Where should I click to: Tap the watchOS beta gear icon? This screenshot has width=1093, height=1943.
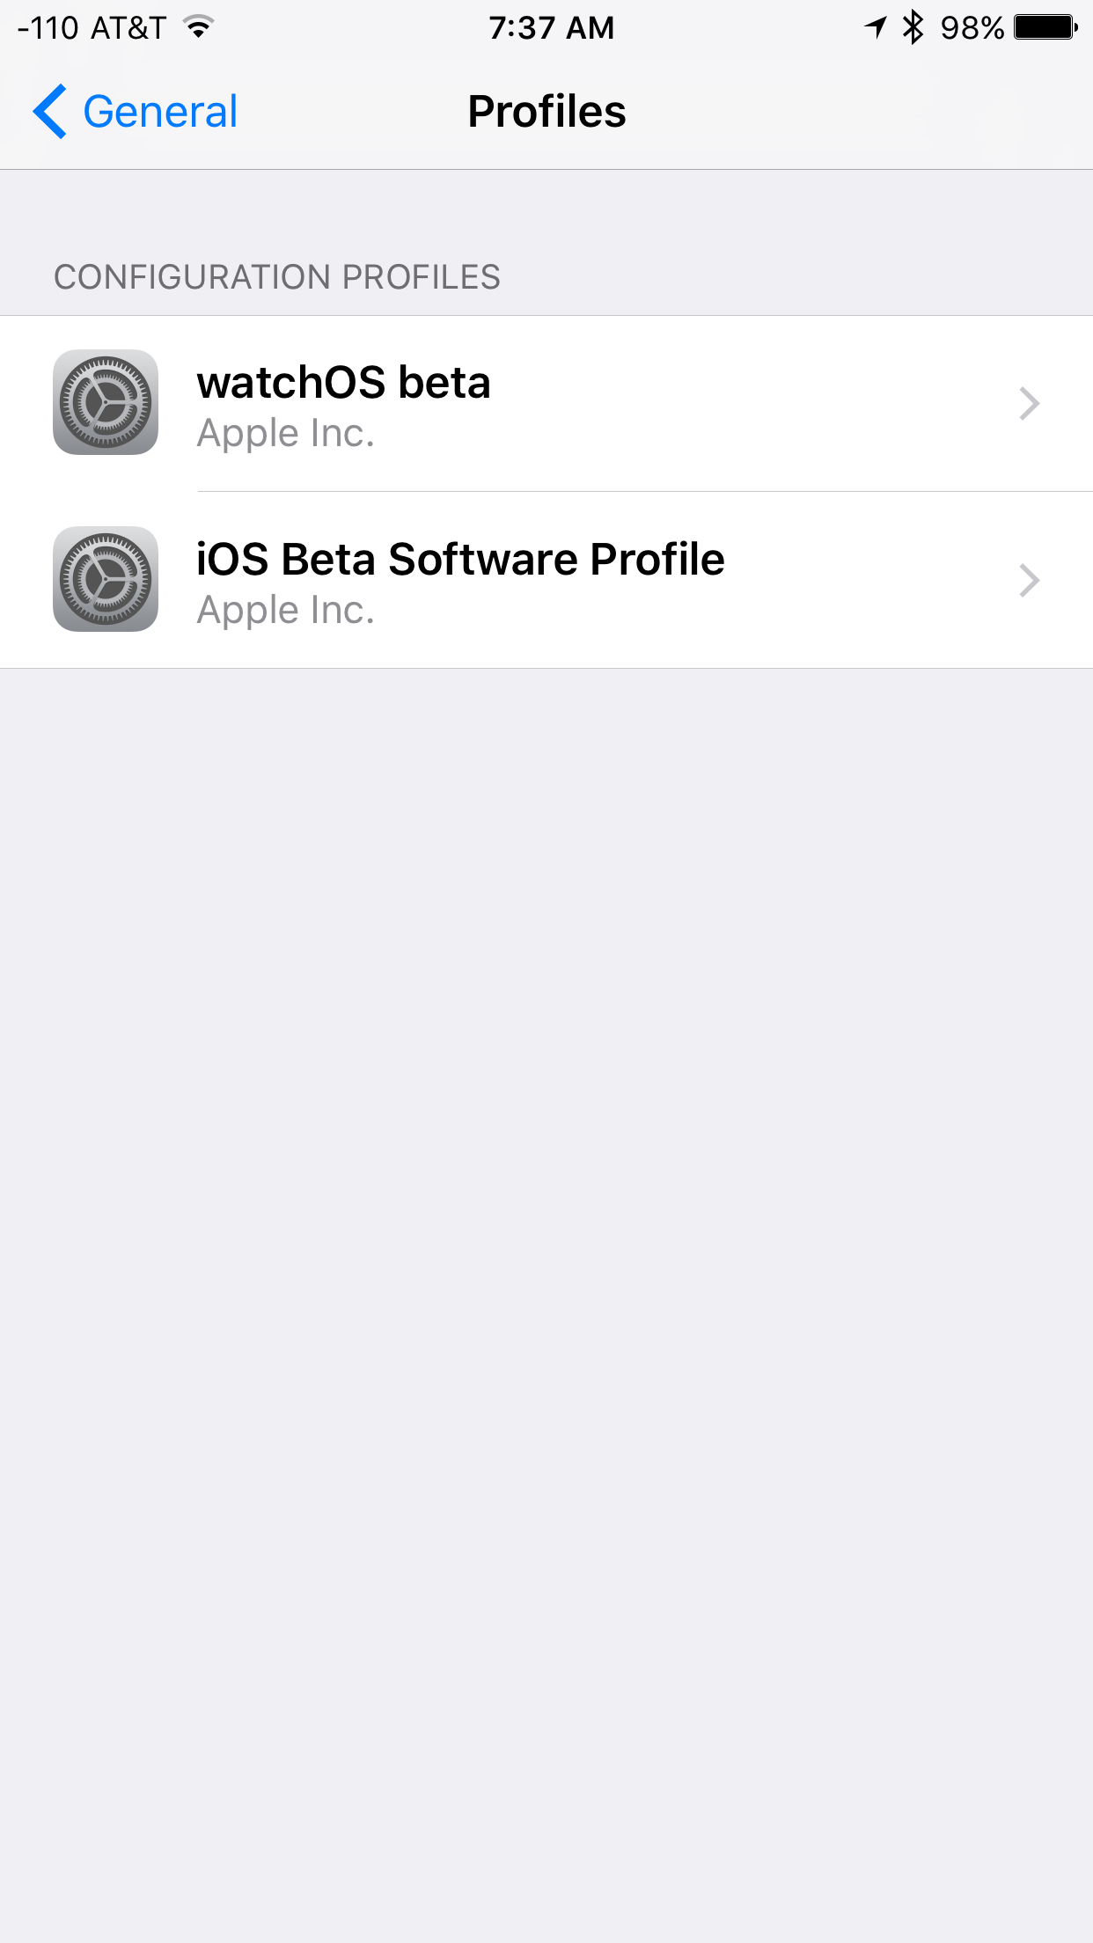tap(106, 402)
